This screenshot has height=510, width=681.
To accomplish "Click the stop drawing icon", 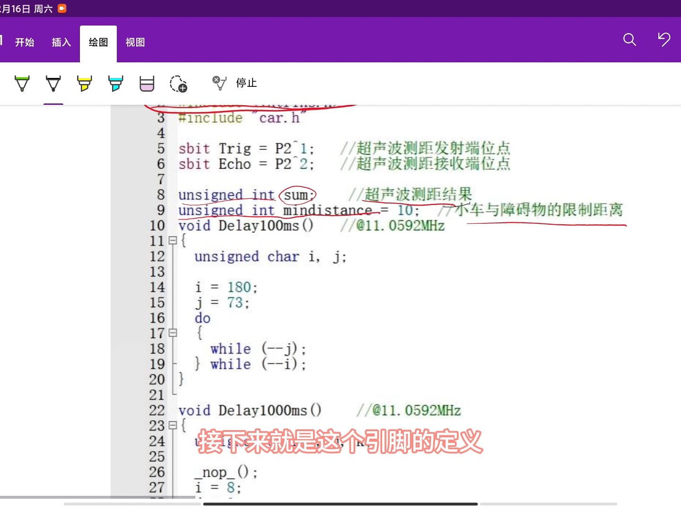I will click(x=219, y=83).
